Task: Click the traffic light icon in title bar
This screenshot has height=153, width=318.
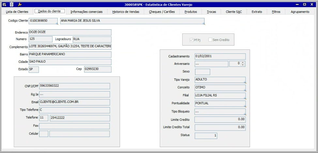Action: 11,5
